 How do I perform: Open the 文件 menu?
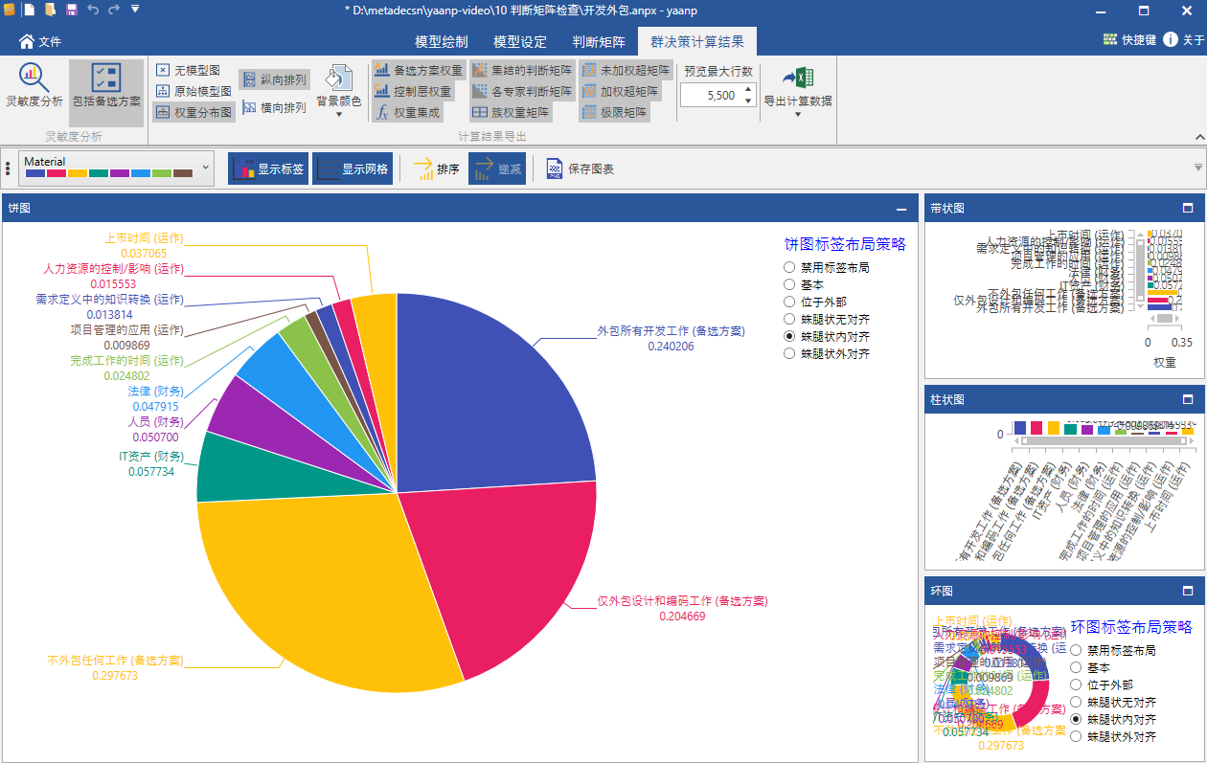click(40, 41)
